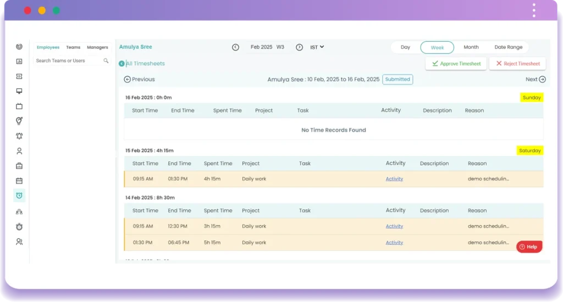Click the '15 Feb 2025 : 4h 15m' heading
This screenshot has height=302, width=563.
pos(150,150)
